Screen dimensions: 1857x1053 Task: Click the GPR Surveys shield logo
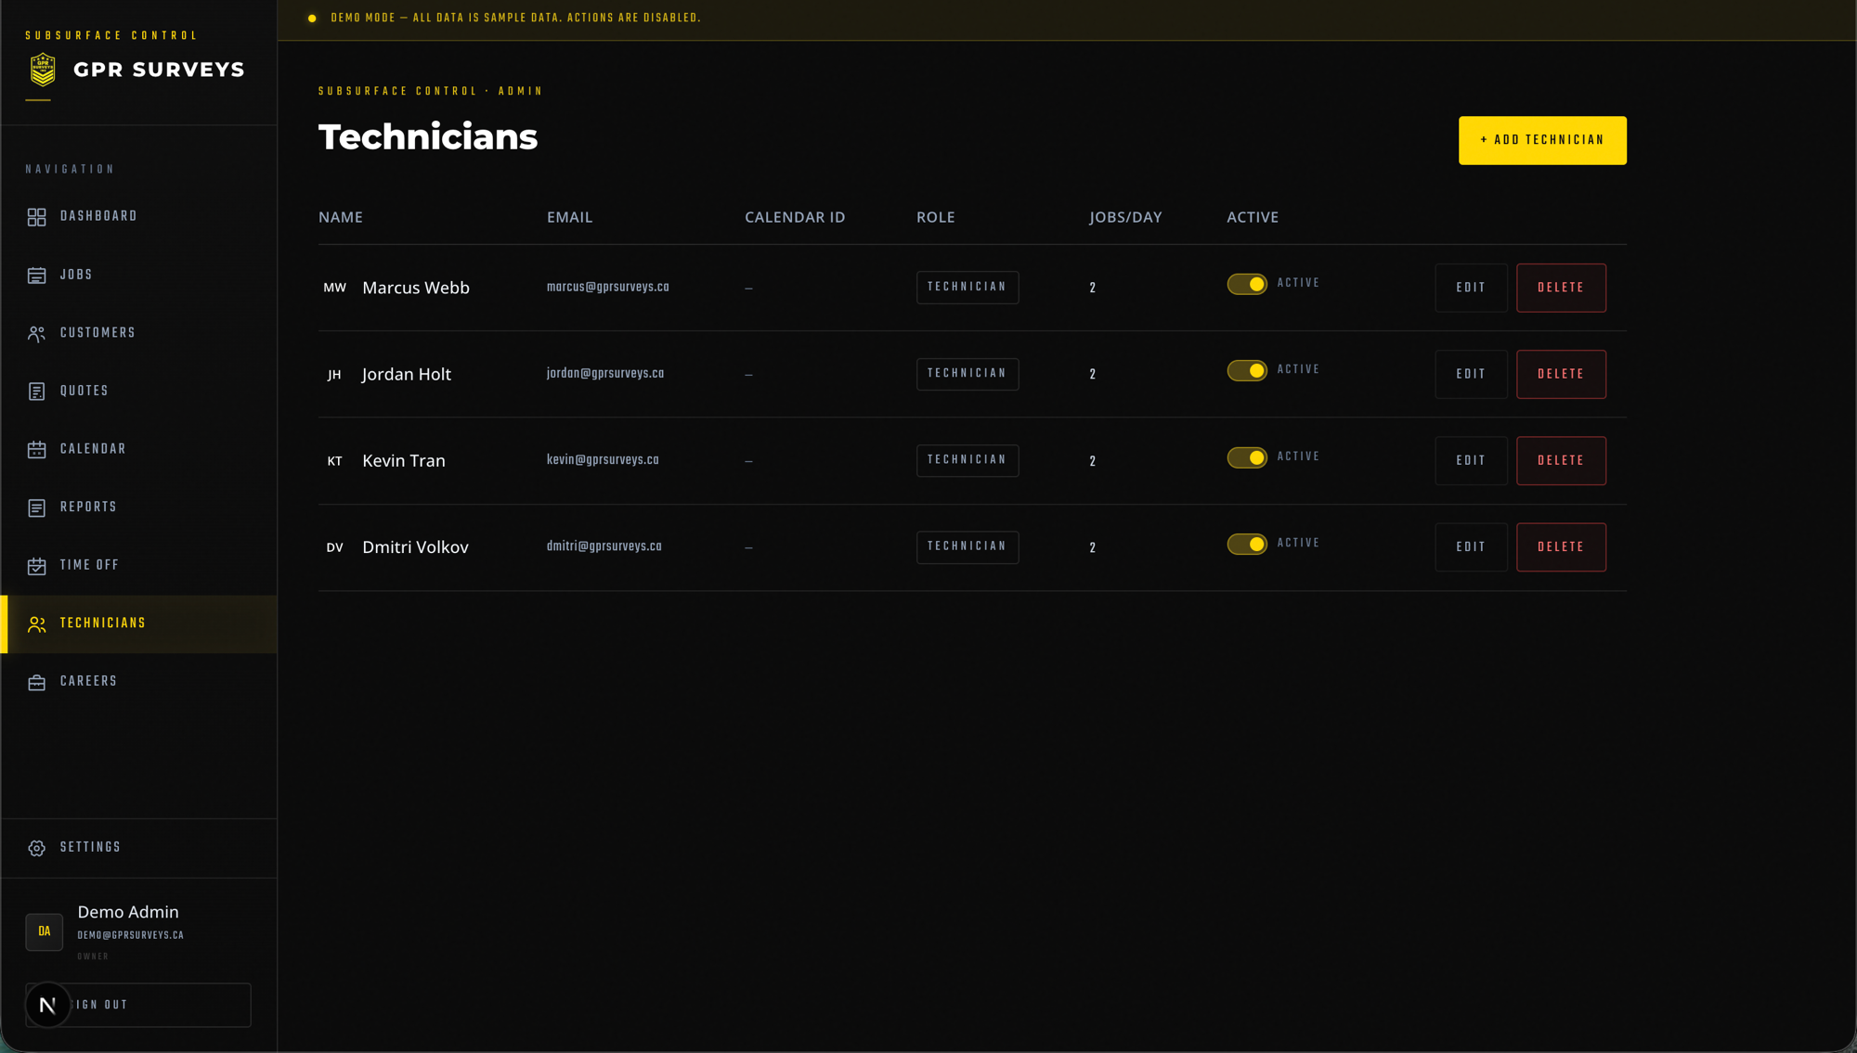coord(43,70)
